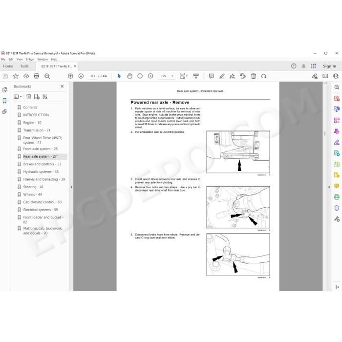Close the 821F 921F document tab
The image size is (342, 342).
75,66
